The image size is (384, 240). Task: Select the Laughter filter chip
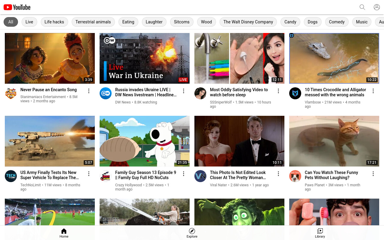[154, 22]
